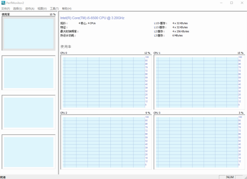Open the 帮助(H) menu

(x=67, y=8)
